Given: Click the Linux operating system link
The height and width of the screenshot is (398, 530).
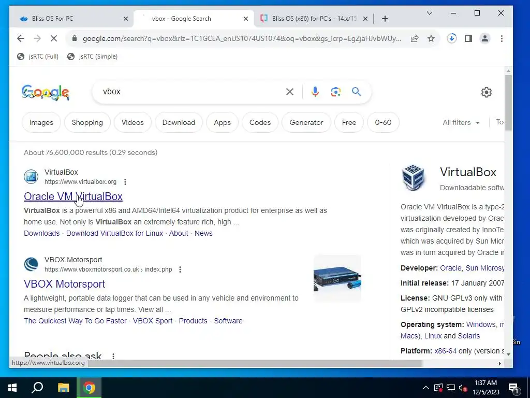Looking at the screenshot, I should tap(433, 336).
